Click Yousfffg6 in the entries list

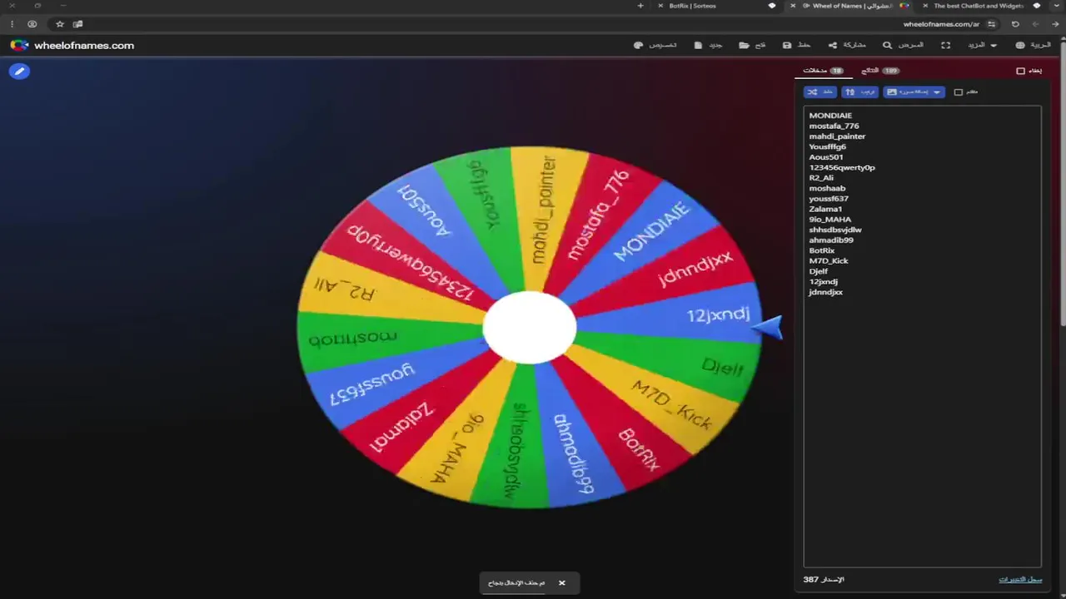coord(827,146)
